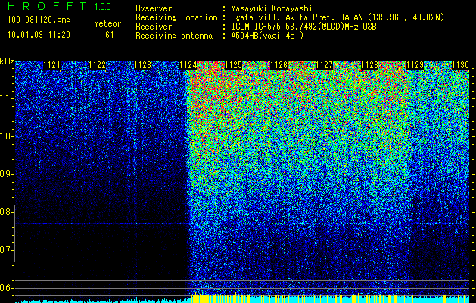Click the kHz axis unit label
The height and width of the screenshot is (303, 476).
pyautogui.click(x=7, y=61)
